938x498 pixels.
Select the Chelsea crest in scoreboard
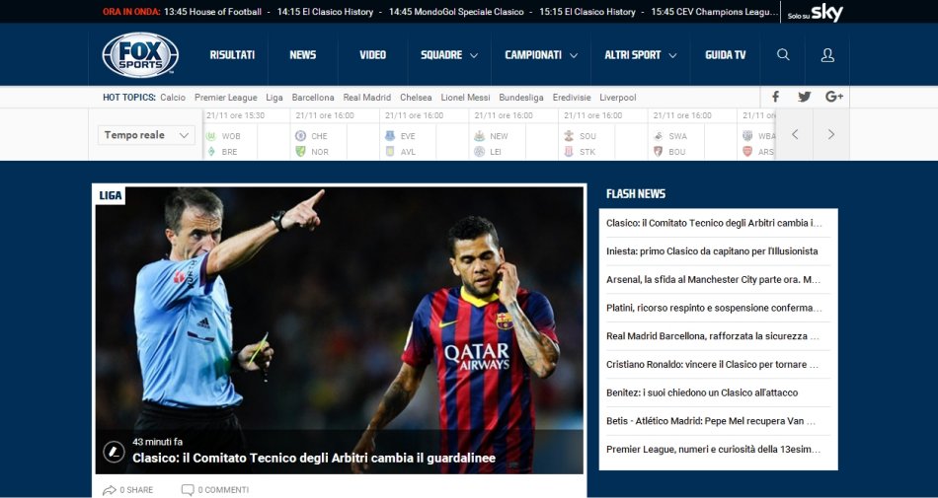coord(300,136)
